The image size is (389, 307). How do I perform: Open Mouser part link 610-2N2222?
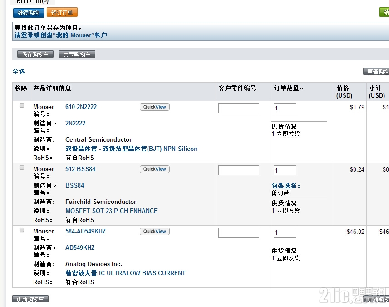pos(81,107)
